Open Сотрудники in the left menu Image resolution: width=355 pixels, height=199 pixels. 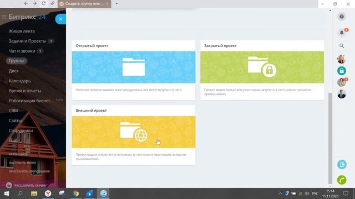tap(21, 130)
